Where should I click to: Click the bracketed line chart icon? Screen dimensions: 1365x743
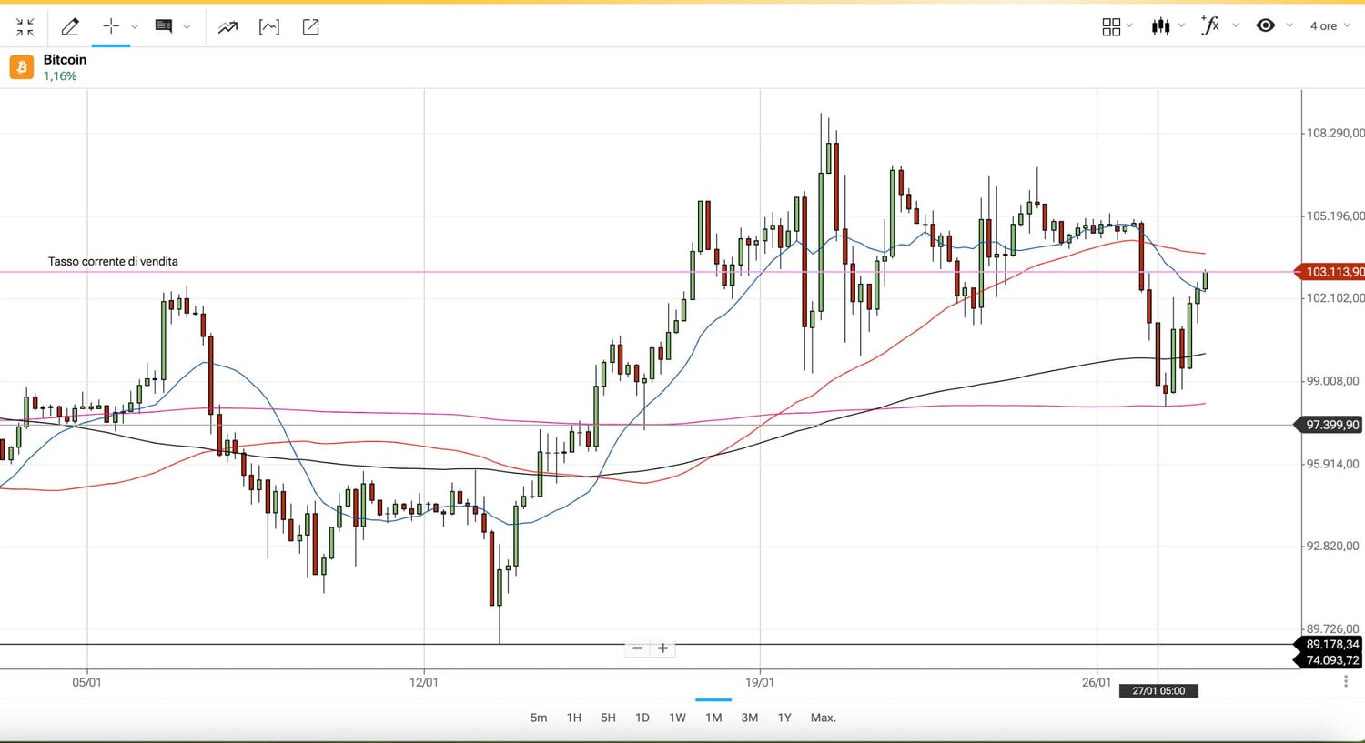(269, 27)
